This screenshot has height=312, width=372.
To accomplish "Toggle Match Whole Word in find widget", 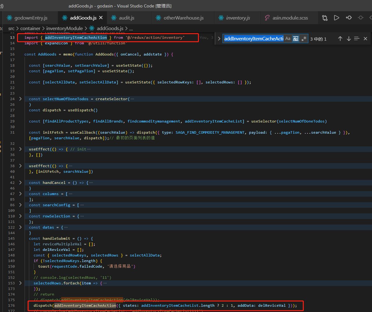I will tap(296, 39).
